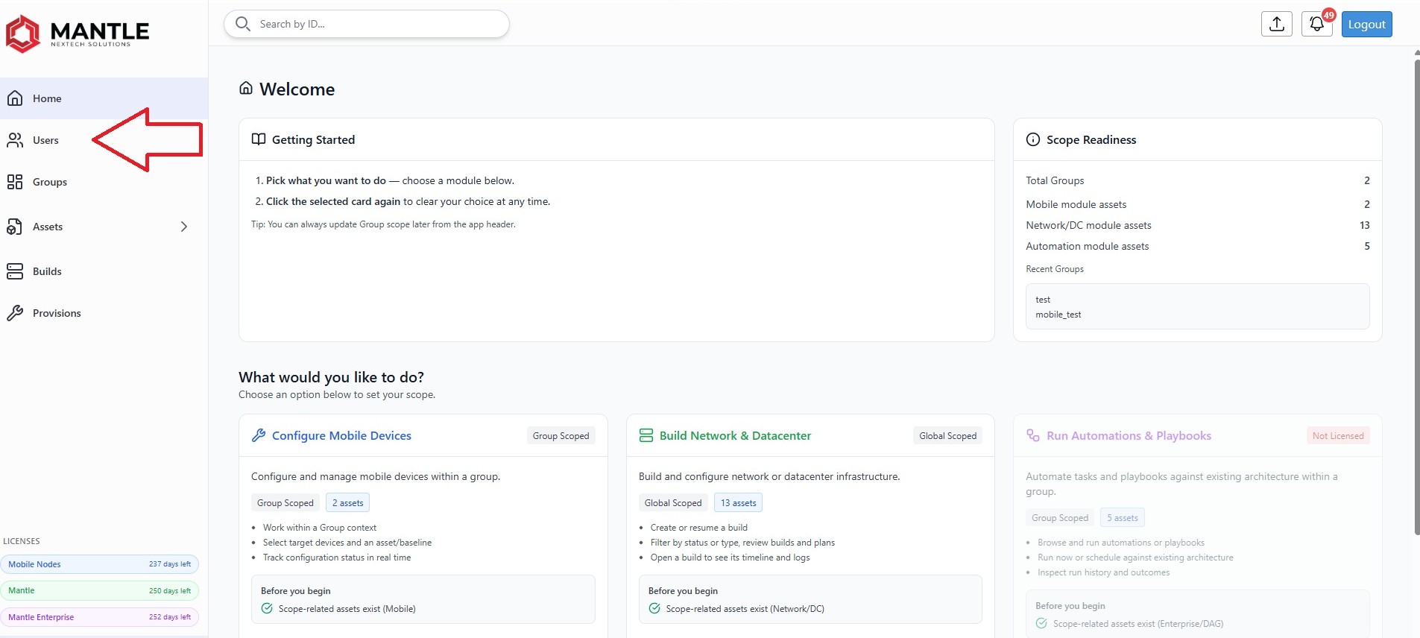Viewport: 1420px width, 638px height.
Task: Click the info icon beside Scope Readiness
Action: tap(1033, 139)
